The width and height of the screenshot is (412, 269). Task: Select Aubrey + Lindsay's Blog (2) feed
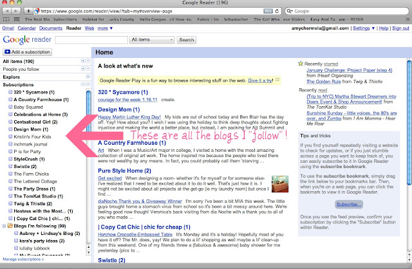point(50,233)
